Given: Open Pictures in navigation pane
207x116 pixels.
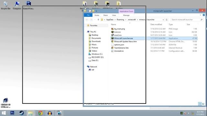Looking at the screenshot, I should pos(95,48).
